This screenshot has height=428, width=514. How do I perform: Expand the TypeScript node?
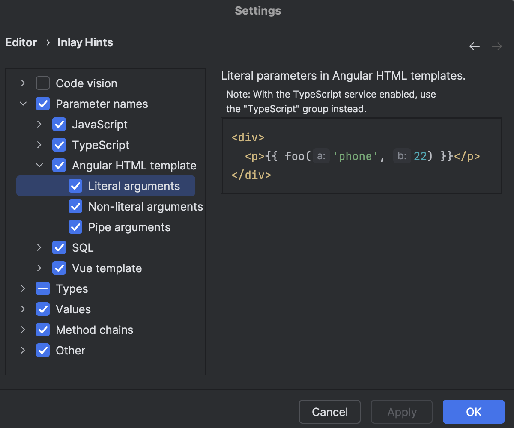coord(39,145)
